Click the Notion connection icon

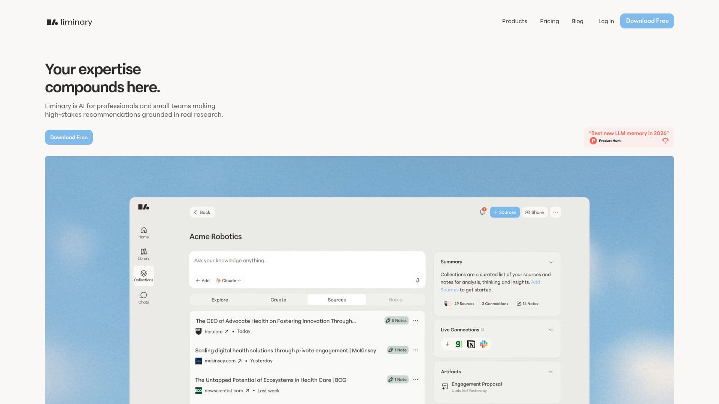(x=471, y=344)
